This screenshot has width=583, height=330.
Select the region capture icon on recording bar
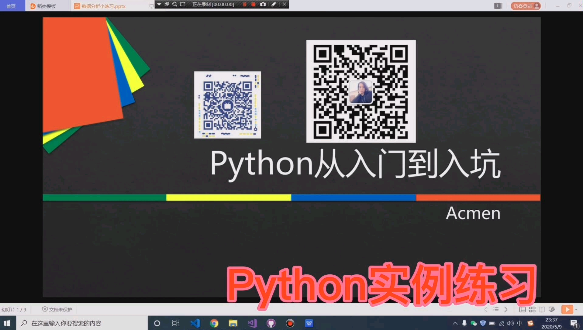[x=183, y=4]
